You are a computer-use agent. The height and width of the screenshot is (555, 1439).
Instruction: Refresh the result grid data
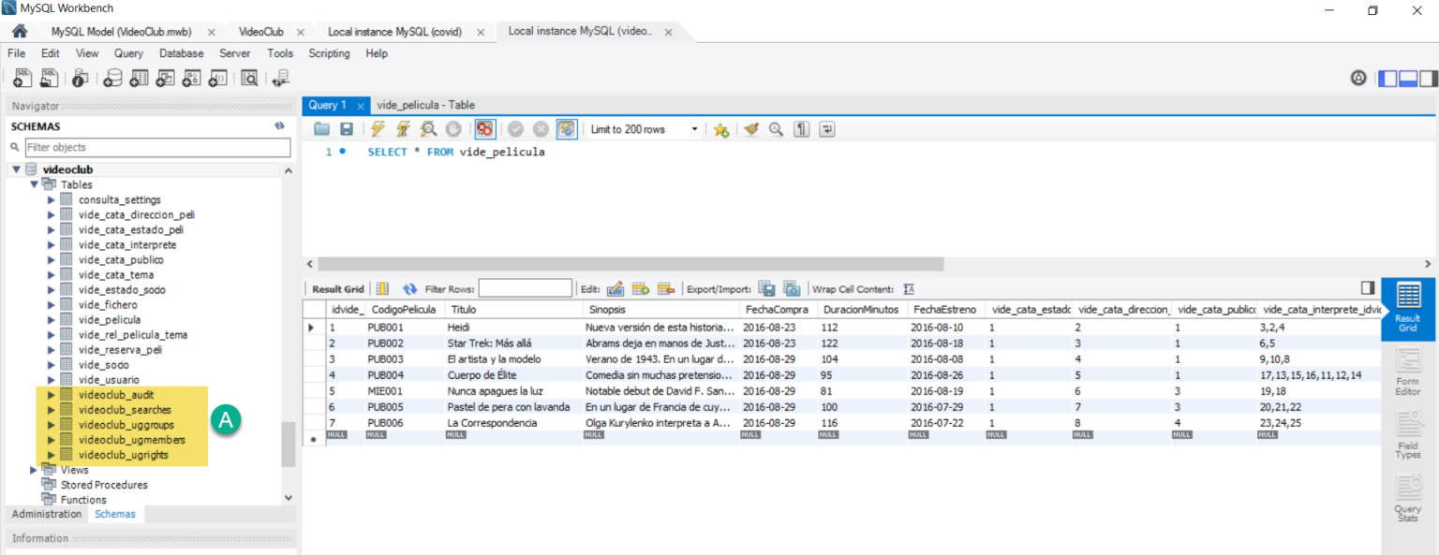(409, 289)
